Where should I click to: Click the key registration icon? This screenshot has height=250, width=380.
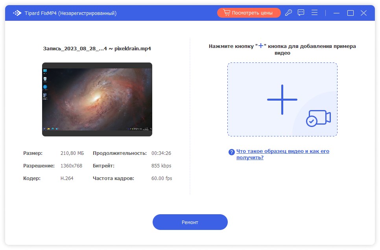click(x=288, y=13)
